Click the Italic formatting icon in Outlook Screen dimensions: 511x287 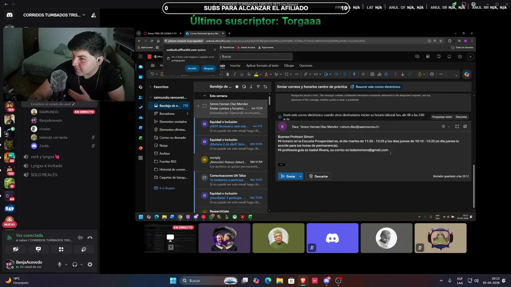point(235,74)
